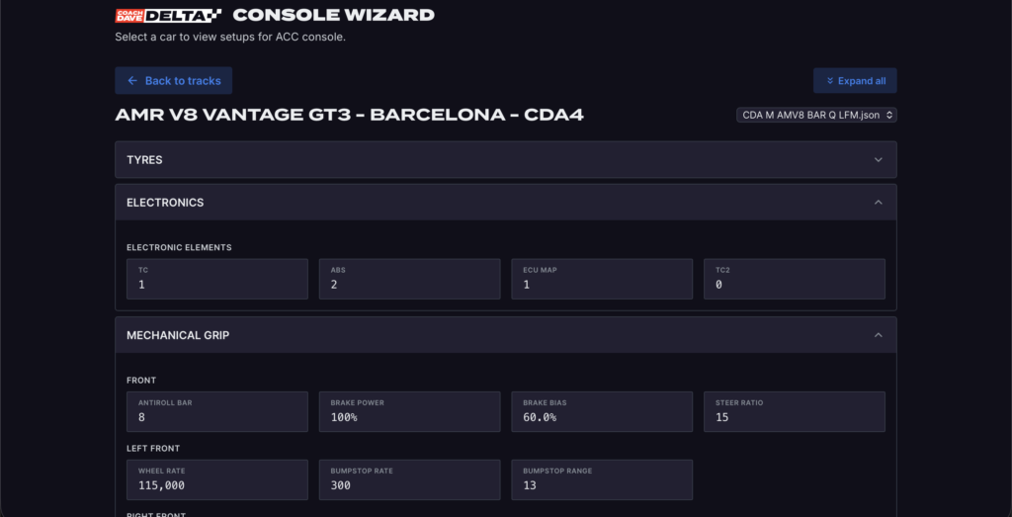Click the TC2 value field
This screenshot has width=1012, height=517.
[x=795, y=279]
